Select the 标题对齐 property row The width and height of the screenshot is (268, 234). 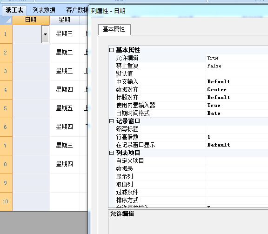191,97
